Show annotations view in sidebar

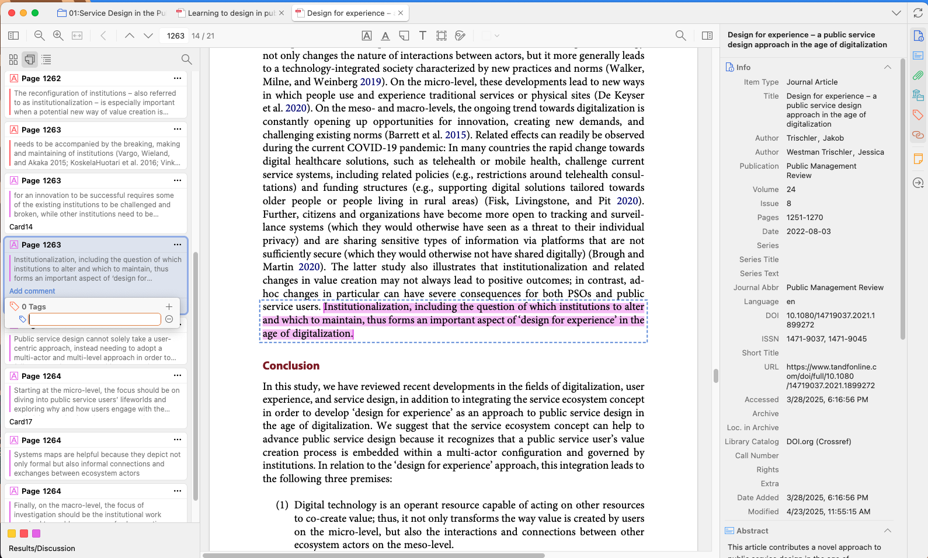pyautogui.click(x=30, y=60)
